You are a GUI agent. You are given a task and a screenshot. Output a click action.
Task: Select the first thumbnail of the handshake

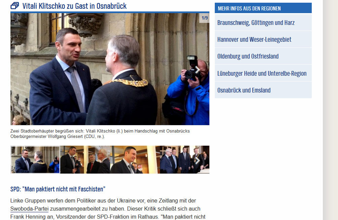click(35, 160)
